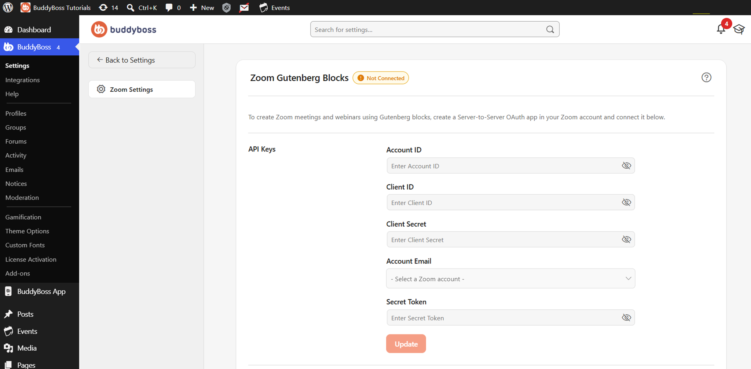Screen dimensions: 751x369
Task: Select the Zoom Settings tab
Action: tap(142, 89)
